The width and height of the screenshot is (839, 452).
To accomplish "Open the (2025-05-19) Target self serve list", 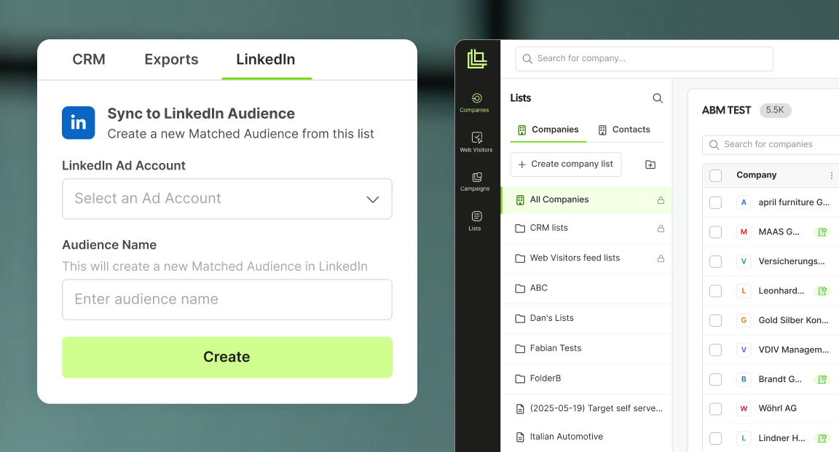I will click(586, 408).
